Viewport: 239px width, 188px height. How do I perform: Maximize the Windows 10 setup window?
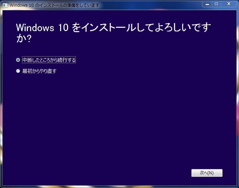216,4
